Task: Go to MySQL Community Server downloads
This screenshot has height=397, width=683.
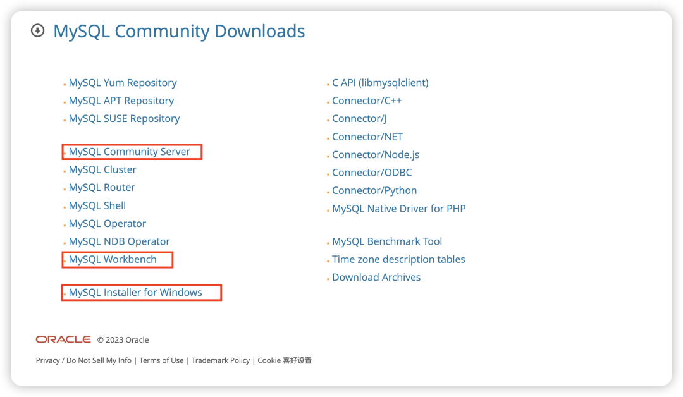Action: point(130,152)
